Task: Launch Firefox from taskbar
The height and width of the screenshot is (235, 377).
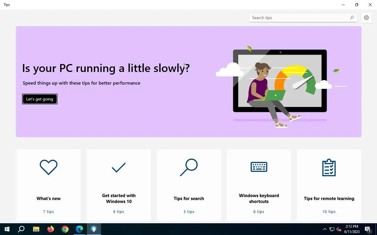Action: pyautogui.click(x=51, y=229)
